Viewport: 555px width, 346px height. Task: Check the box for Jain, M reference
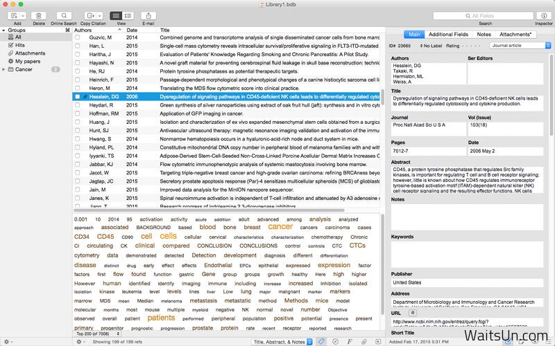(x=77, y=190)
